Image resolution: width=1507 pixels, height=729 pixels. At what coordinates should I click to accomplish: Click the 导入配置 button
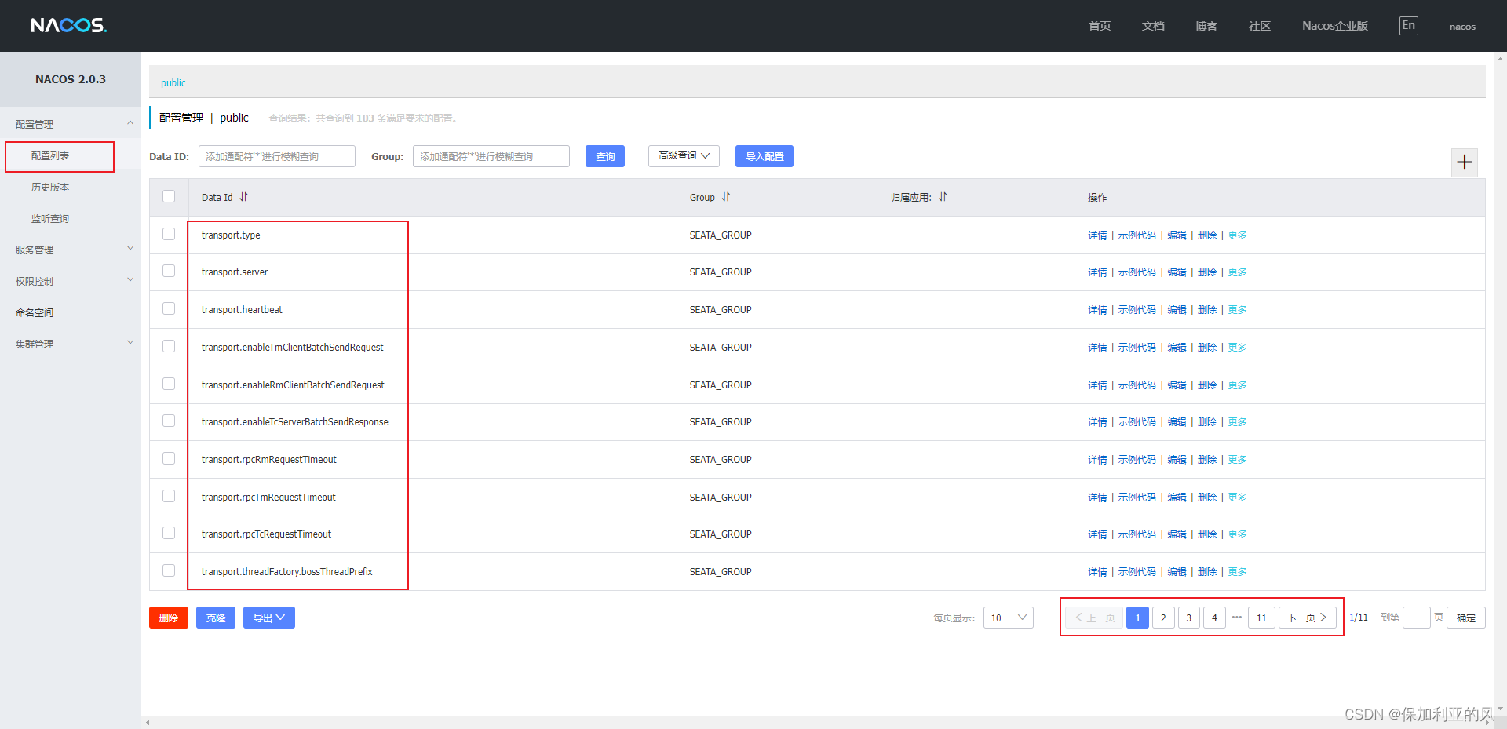coord(764,156)
